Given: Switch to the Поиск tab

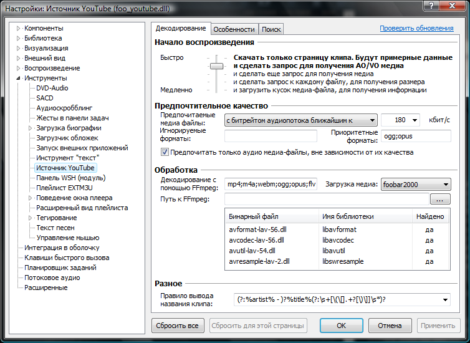Looking at the screenshot, I should point(271,29).
